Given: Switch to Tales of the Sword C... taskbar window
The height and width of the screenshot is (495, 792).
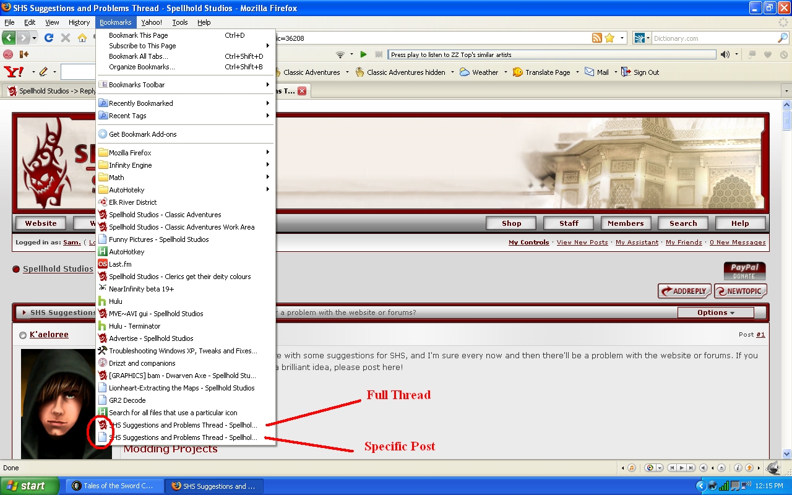Looking at the screenshot, I should [x=115, y=486].
